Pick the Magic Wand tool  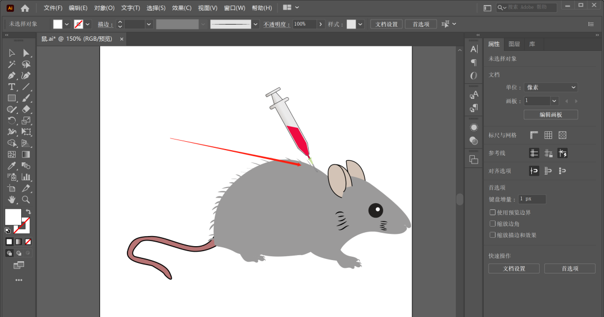coord(12,64)
